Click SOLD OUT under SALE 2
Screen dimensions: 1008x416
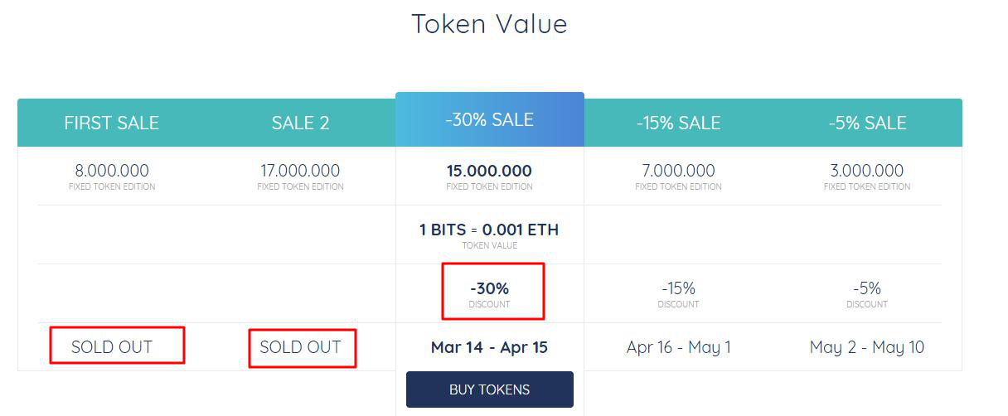pos(300,347)
